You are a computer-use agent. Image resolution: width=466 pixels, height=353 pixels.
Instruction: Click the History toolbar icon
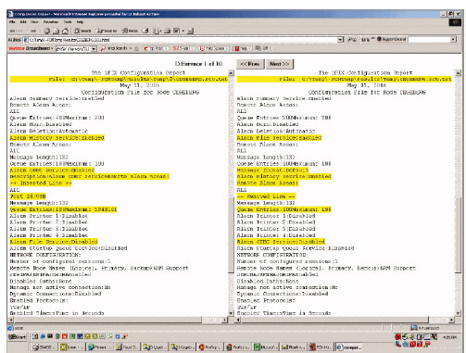tap(145, 31)
